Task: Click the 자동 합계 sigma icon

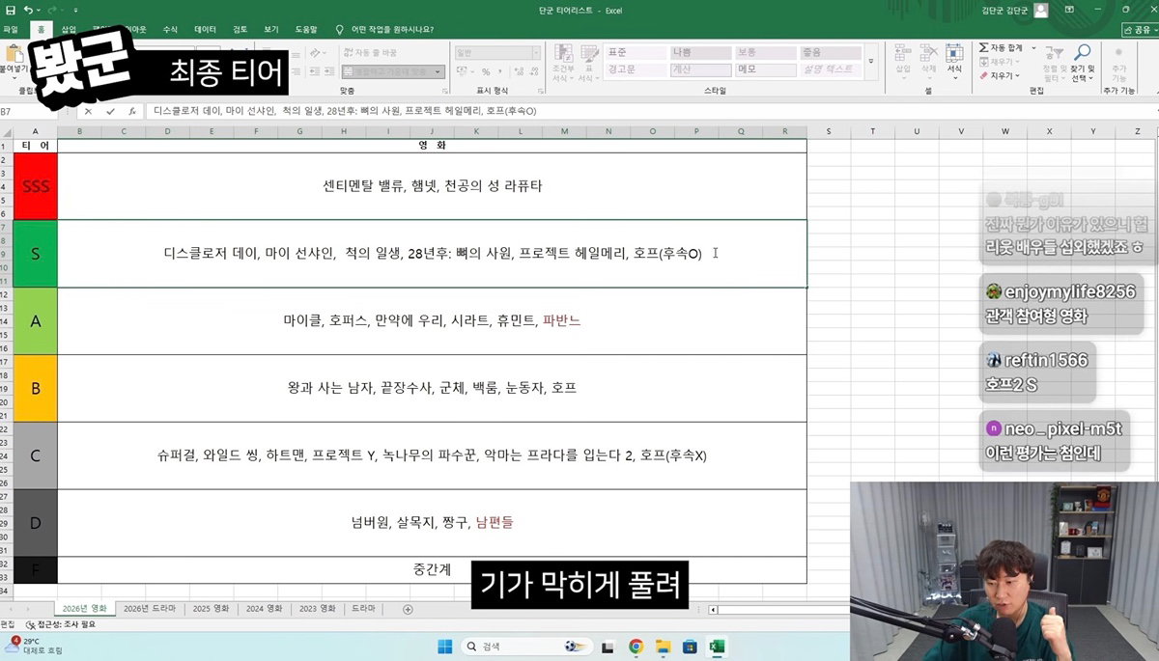Action: [x=982, y=47]
